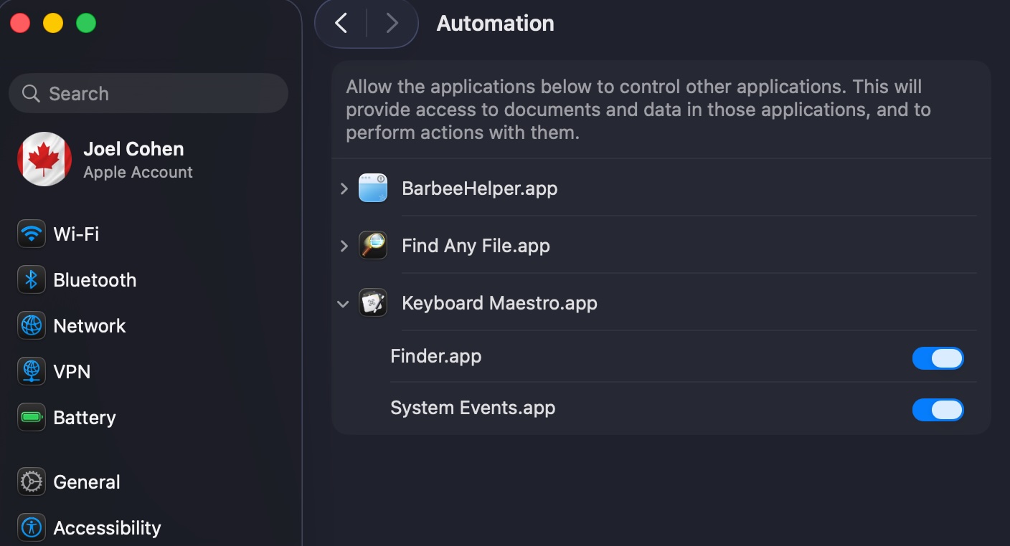Expand the Find Any File.app entry
1010x546 pixels.
point(344,246)
